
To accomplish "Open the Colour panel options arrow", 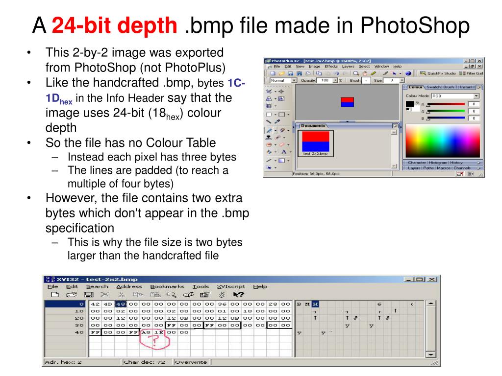I will (478, 87).
